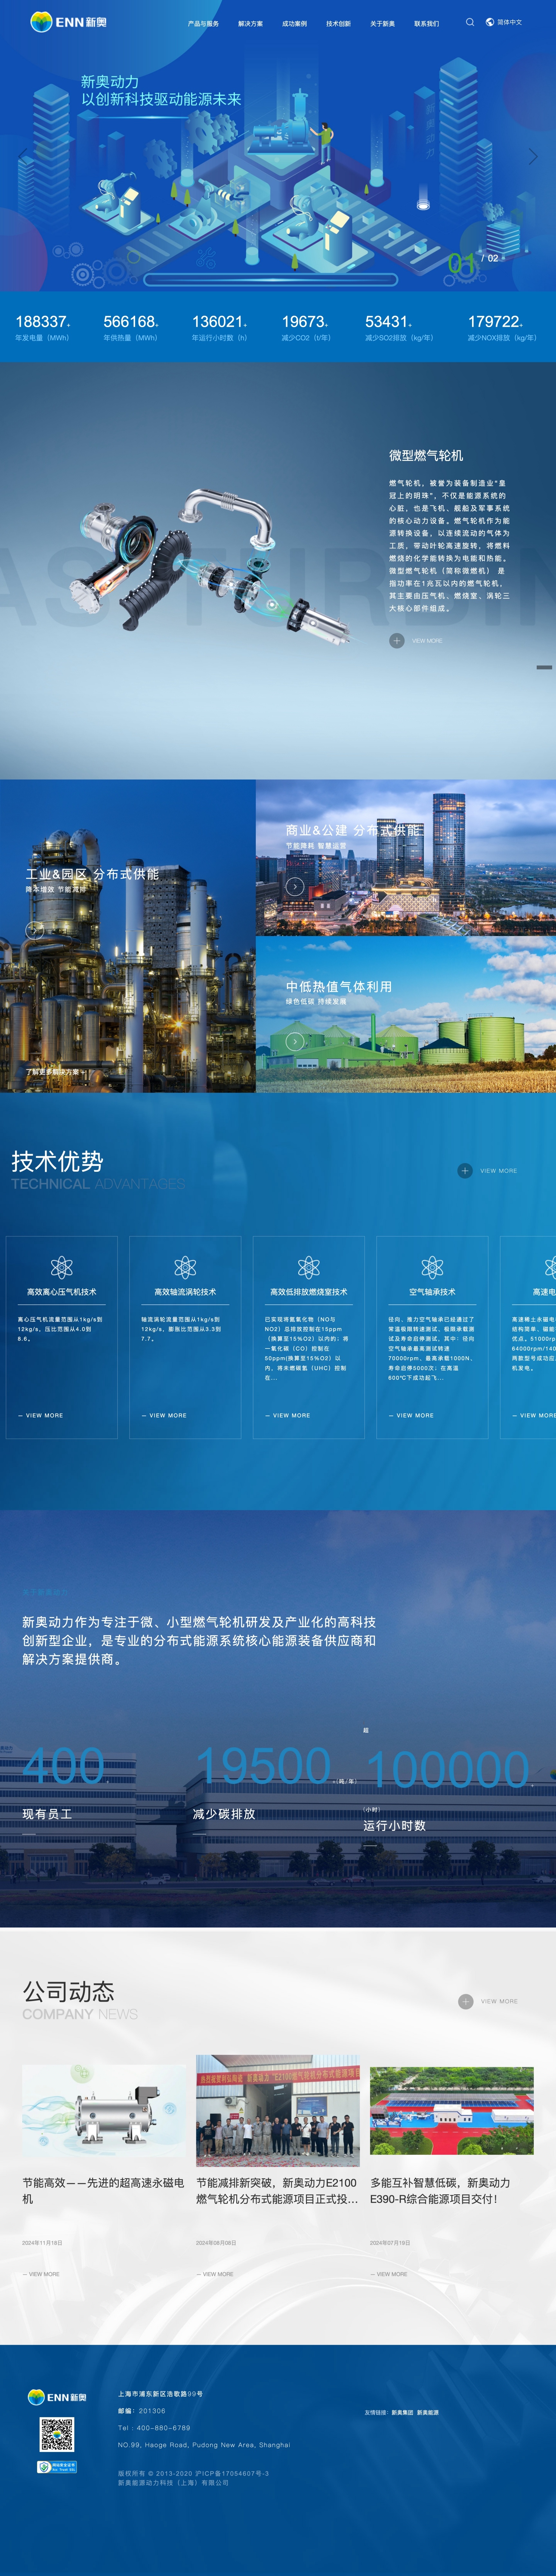Open VIEW MORE on 高效轴流涡轮技术 card

tap(164, 1415)
